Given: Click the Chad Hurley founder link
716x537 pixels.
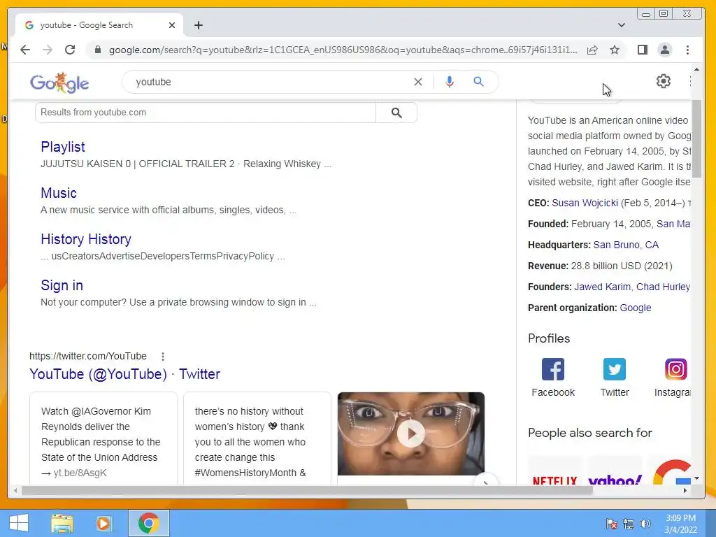Looking at the screenshot, I should point(663,287).
